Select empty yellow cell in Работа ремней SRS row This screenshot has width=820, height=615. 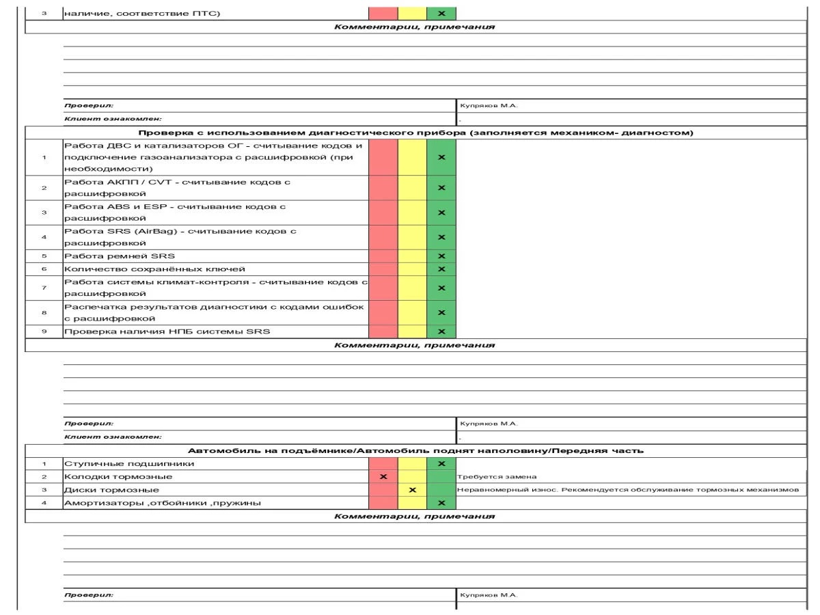click(412, 256)
